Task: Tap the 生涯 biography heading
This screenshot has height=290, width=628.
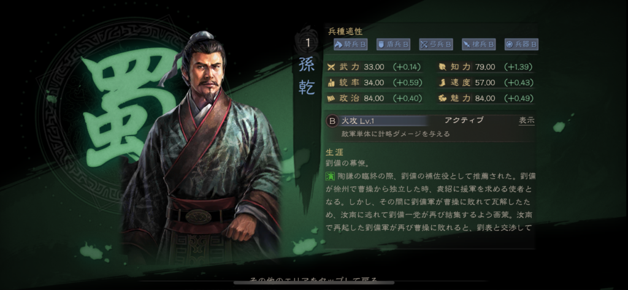Action: [x=335, y=153]
